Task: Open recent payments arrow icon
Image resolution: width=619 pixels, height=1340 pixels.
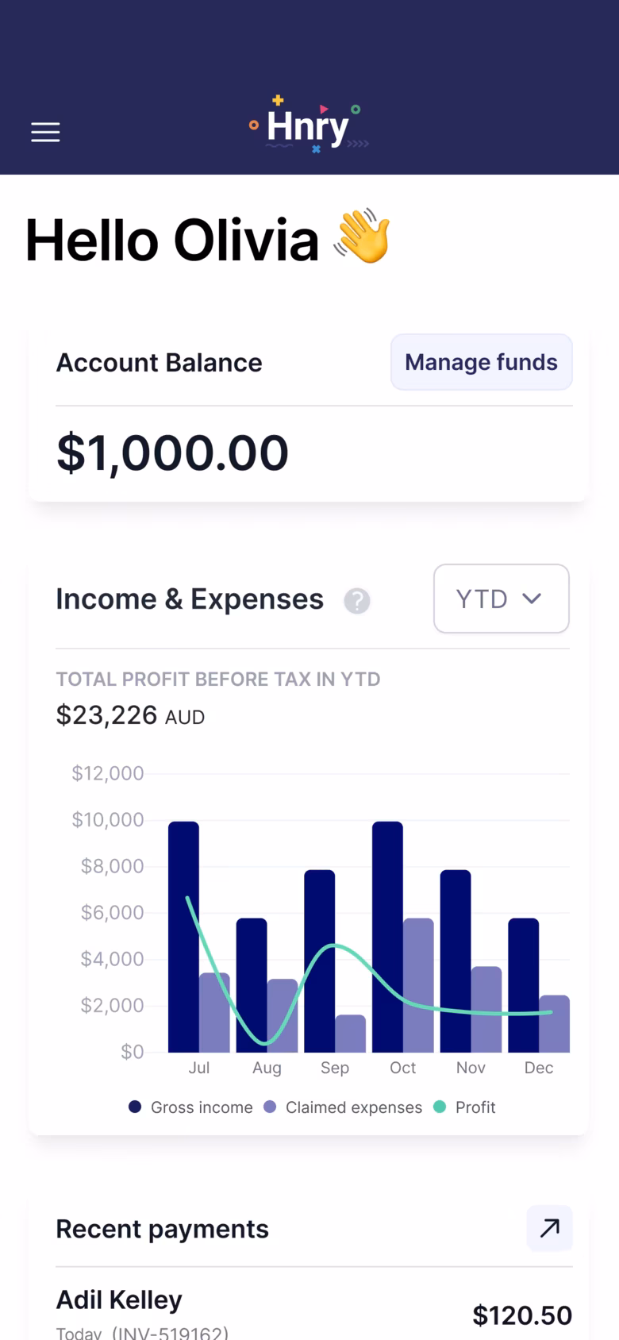Action: point(549,1228)
